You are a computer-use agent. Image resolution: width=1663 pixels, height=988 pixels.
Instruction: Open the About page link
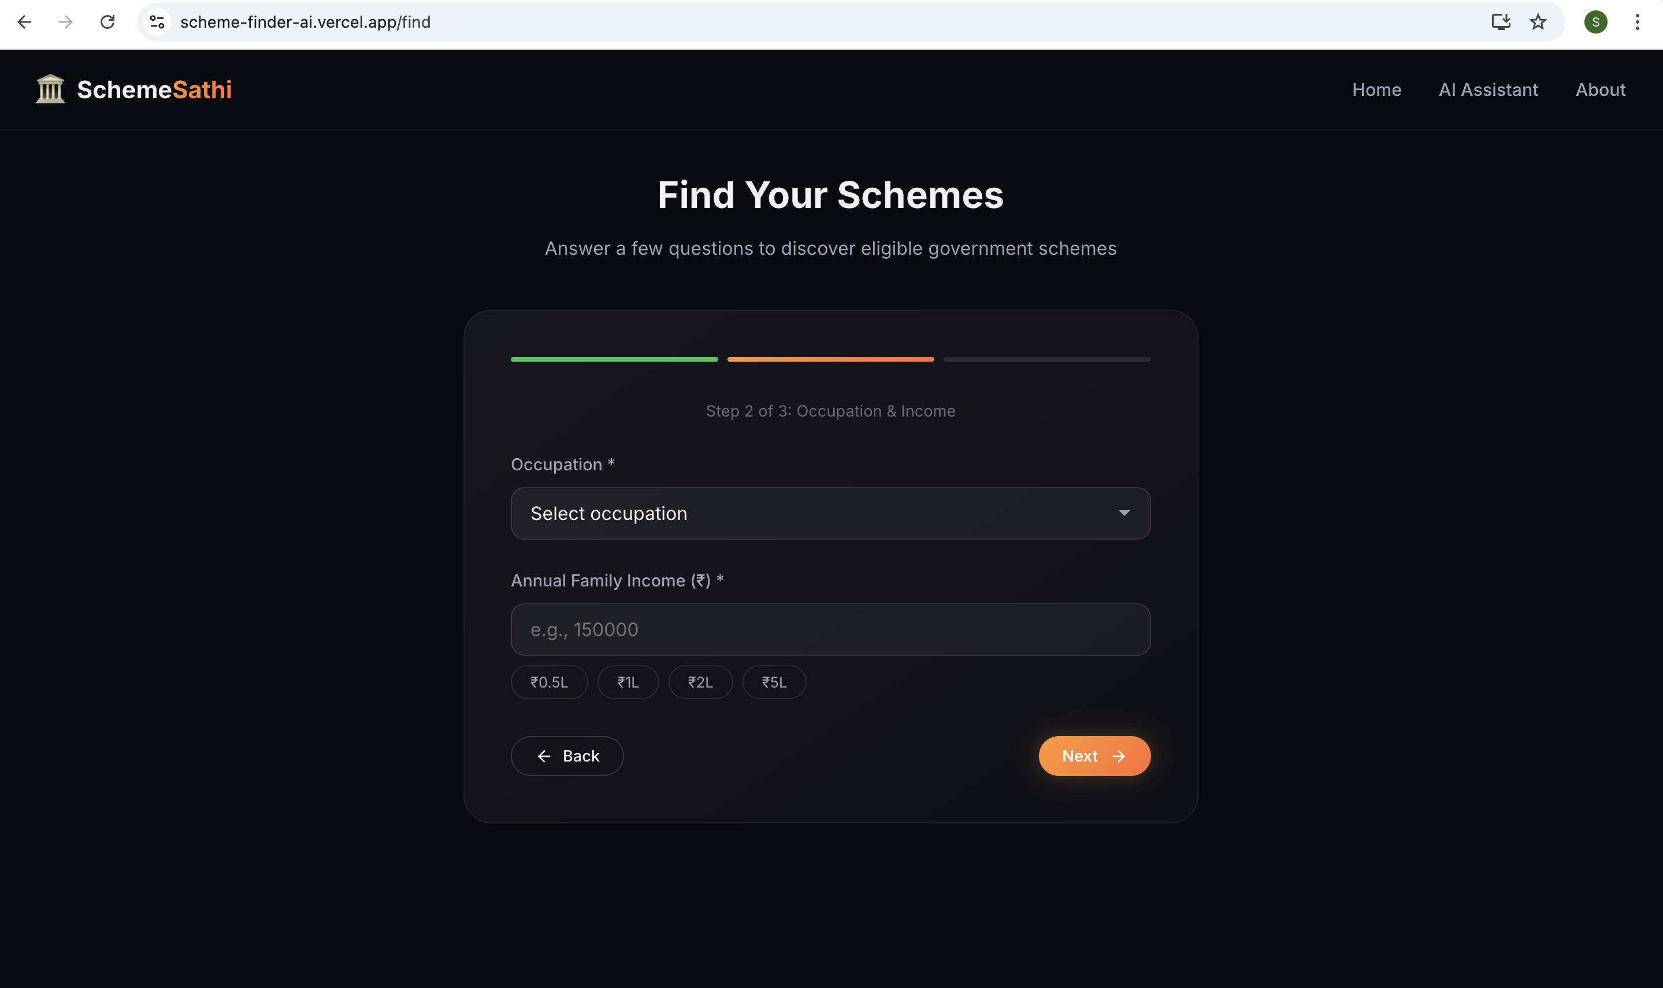pos(1600,90)
